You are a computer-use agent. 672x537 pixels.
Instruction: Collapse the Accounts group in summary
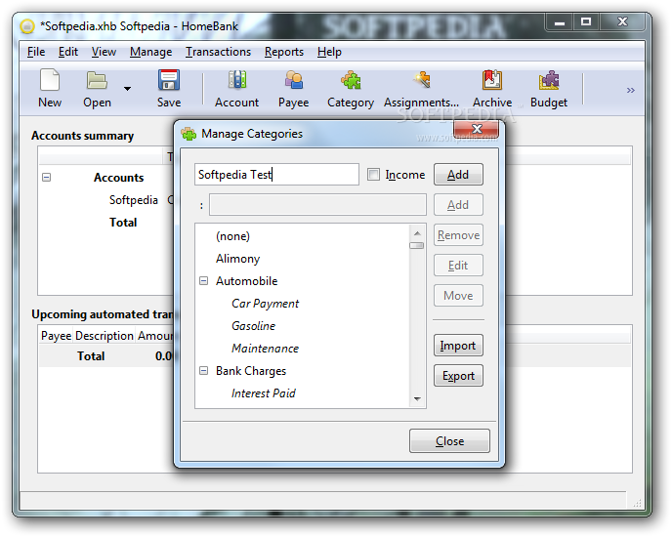click(46, 177)
